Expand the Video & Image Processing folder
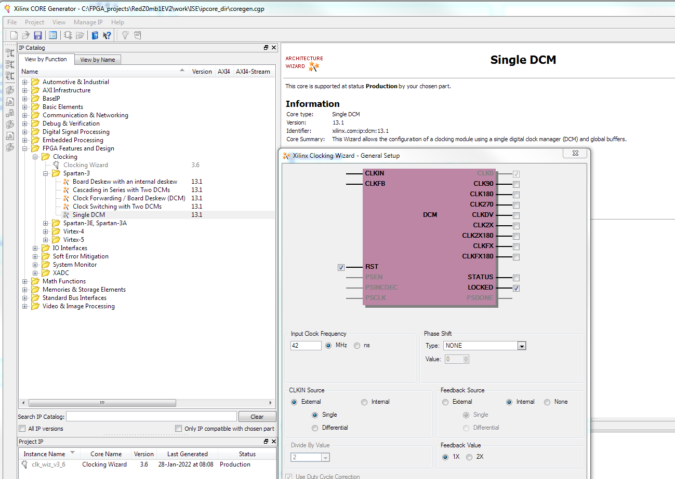 click(x=24, y=306)
